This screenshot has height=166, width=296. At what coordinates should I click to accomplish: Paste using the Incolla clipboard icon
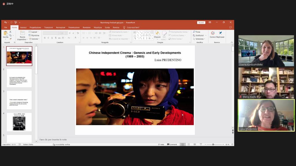click(6, 33)
